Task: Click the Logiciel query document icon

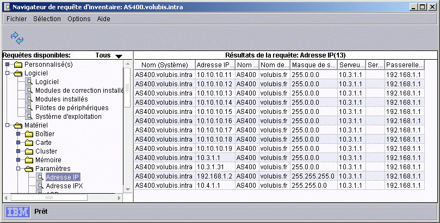Action: click(29, 82)
